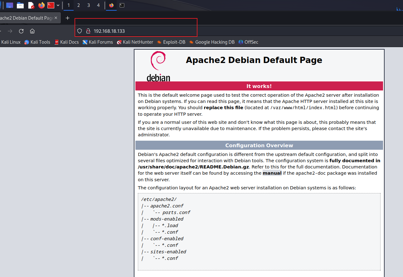Open the Exploit-DB bookmark
The height and width of the screenshot is (277, 403).
pos(171,42)
